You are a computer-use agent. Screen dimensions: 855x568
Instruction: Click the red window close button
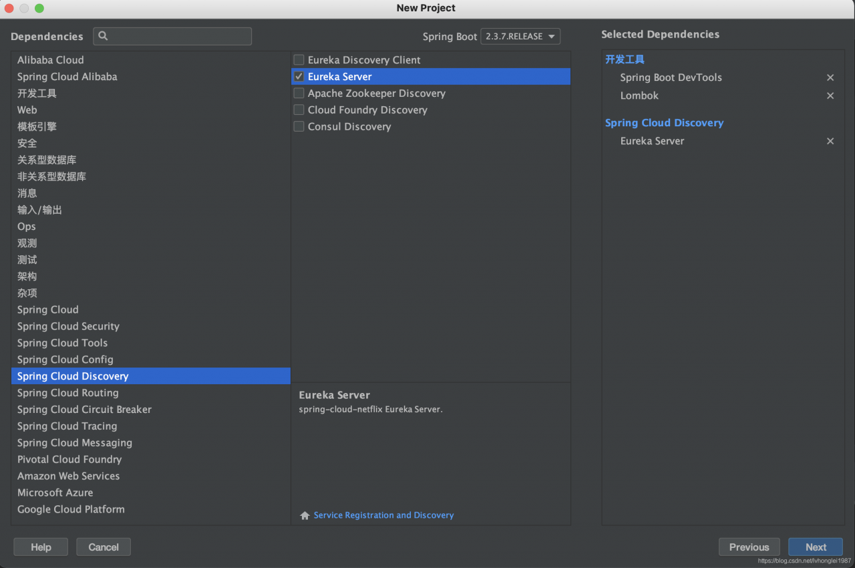9,8
